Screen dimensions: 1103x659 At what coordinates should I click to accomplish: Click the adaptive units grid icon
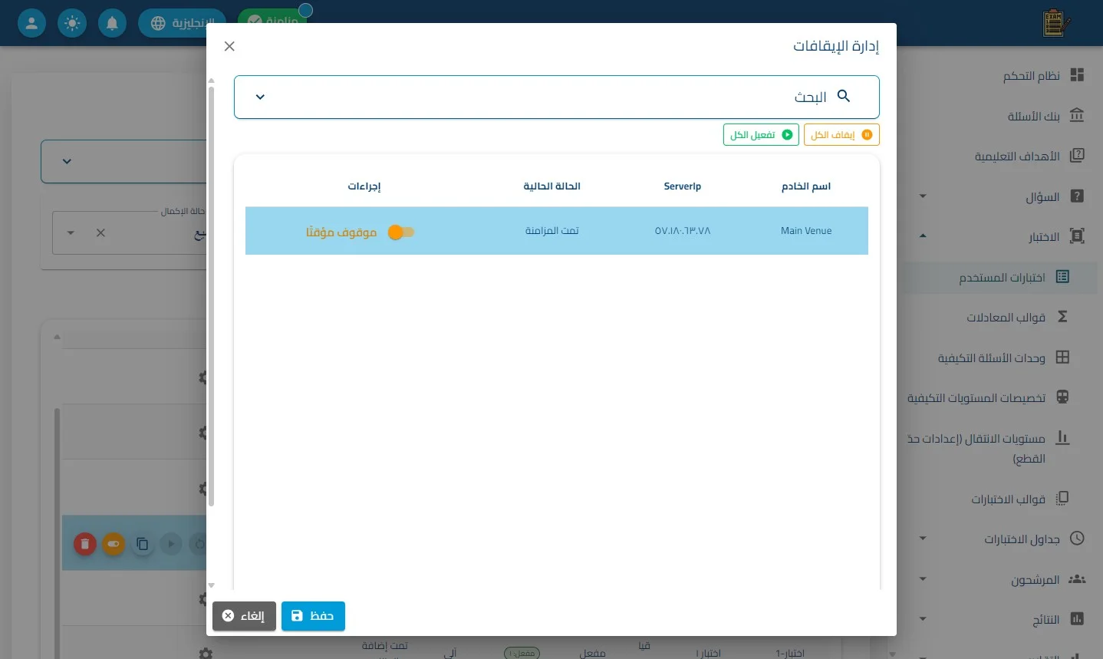point(1062,357)
